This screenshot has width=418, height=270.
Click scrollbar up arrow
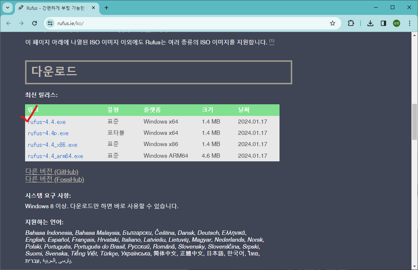coord(414,35)
